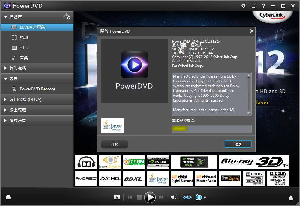Expand the 線上媒體 section

tap(5, 110)
